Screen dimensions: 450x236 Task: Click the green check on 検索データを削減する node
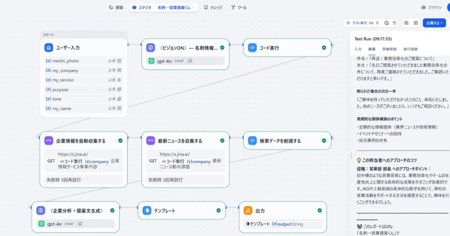pyautogui.click(x=324, y=141)
